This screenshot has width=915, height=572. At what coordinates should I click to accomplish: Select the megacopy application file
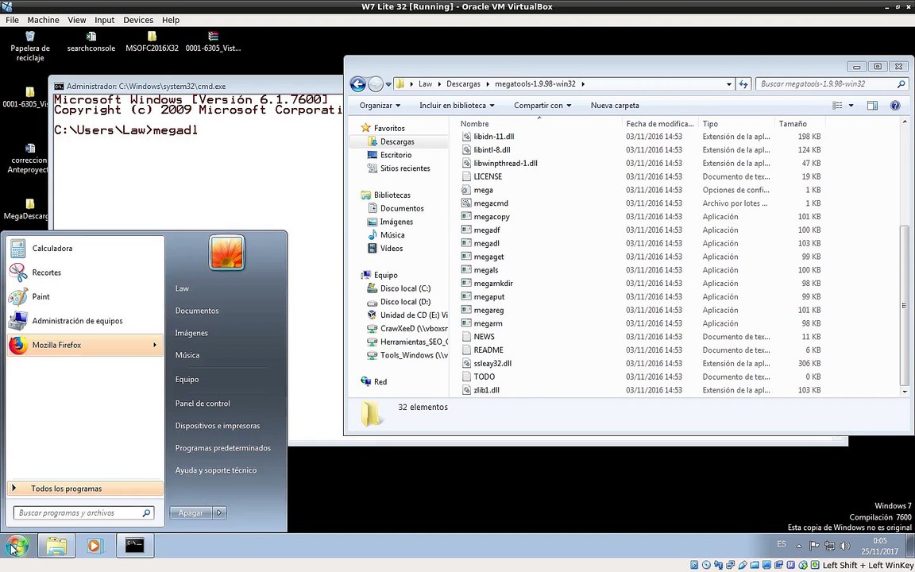pos(492,217)
